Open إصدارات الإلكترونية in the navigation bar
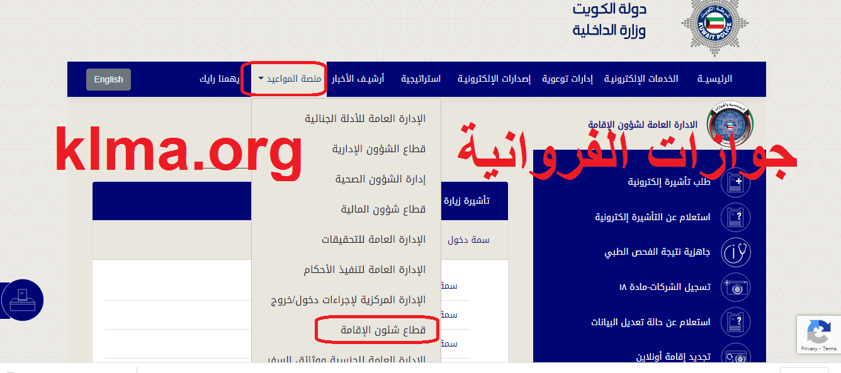Image resolution: width=841 pixels, height=373 pixels. [x=494, y=79]
